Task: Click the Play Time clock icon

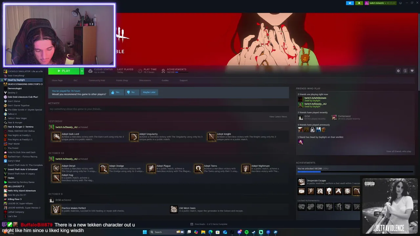Action: 140,71
